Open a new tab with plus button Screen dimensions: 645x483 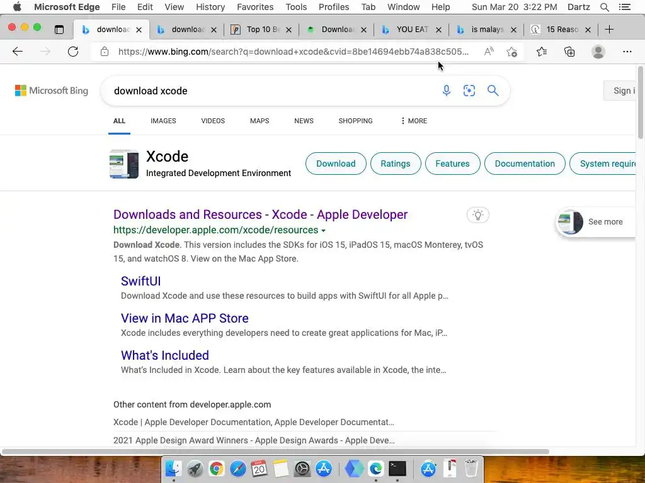point(609,29)
